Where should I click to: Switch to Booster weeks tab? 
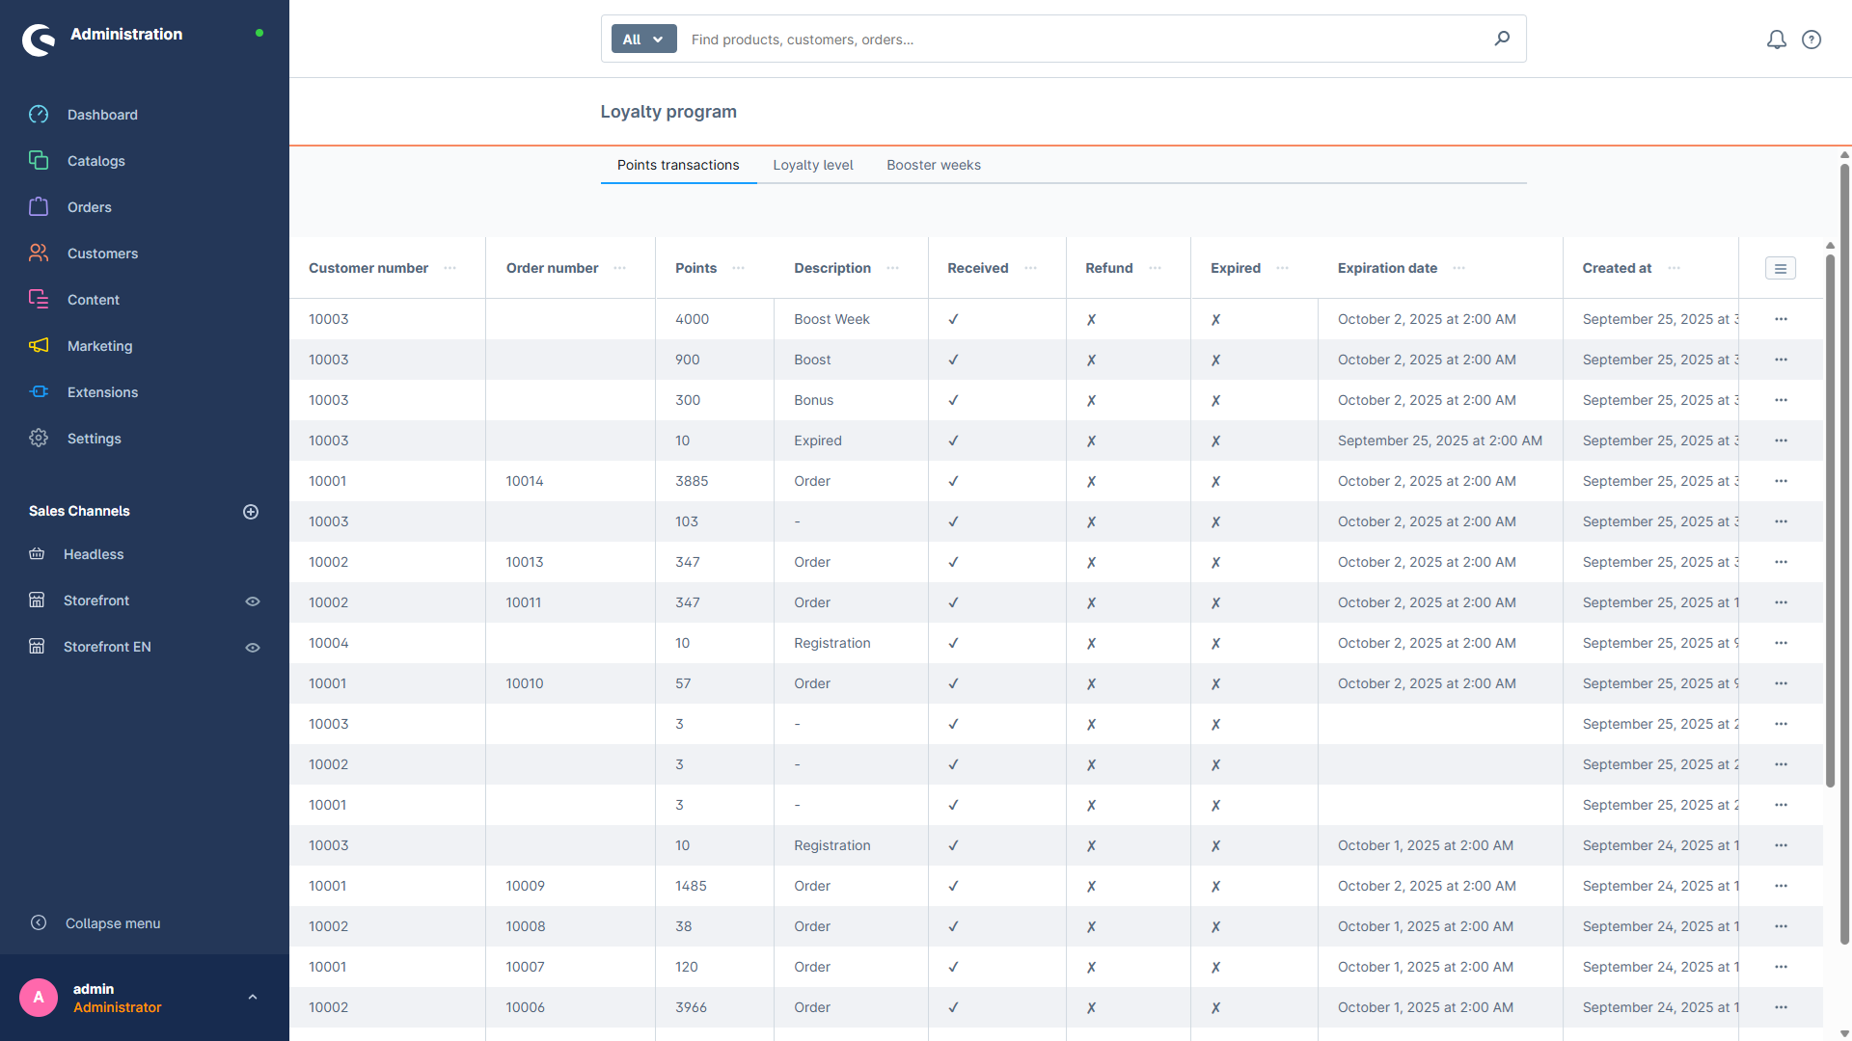(x=934, y=165)
